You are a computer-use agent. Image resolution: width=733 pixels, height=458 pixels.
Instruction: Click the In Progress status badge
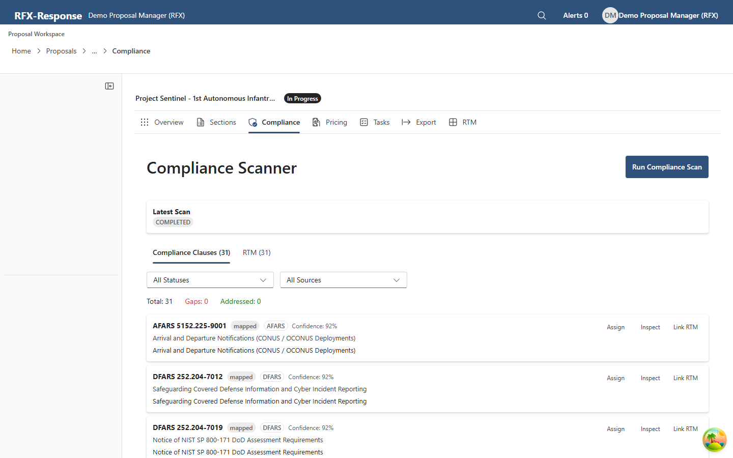(x=302, y=99)
